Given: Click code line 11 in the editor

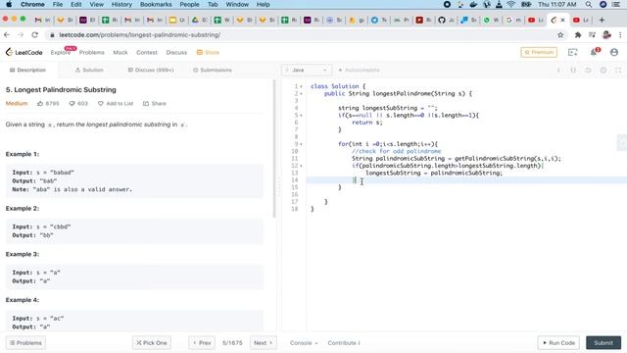Looking at the screenshot, I should click(457, 159).
